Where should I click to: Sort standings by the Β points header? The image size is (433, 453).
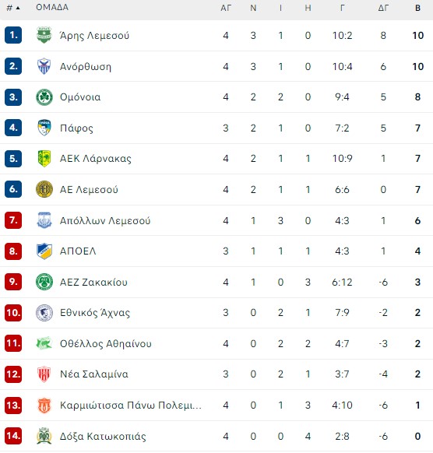tap(417, 8)
